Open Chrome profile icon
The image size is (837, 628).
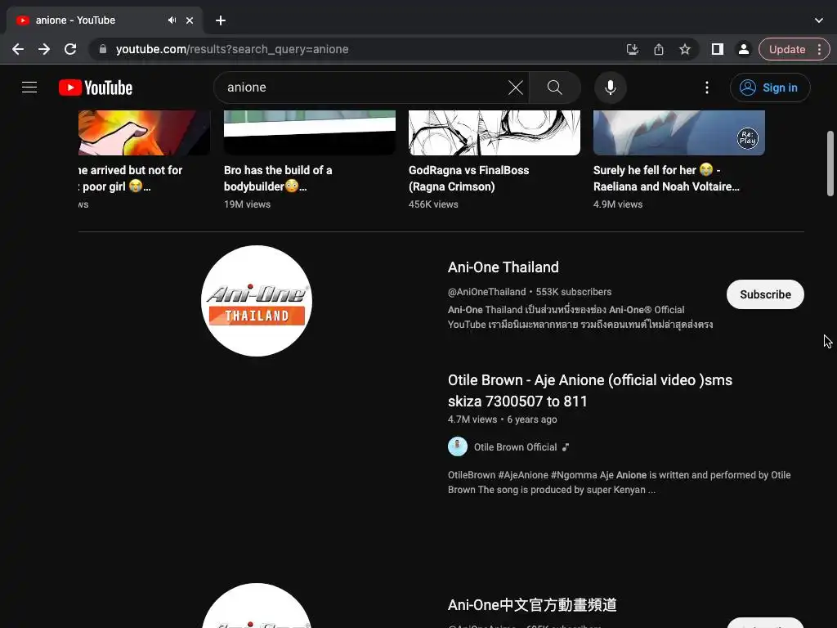(743, 49)
